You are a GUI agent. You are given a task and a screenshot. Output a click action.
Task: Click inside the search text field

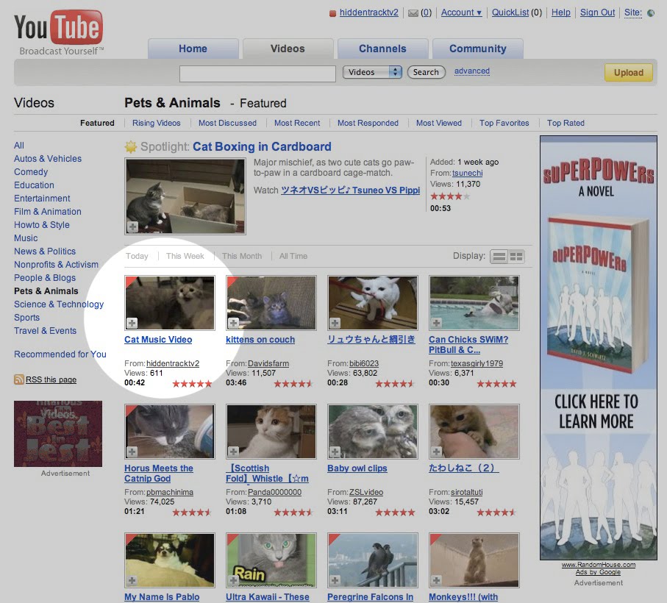coord(257,74)
